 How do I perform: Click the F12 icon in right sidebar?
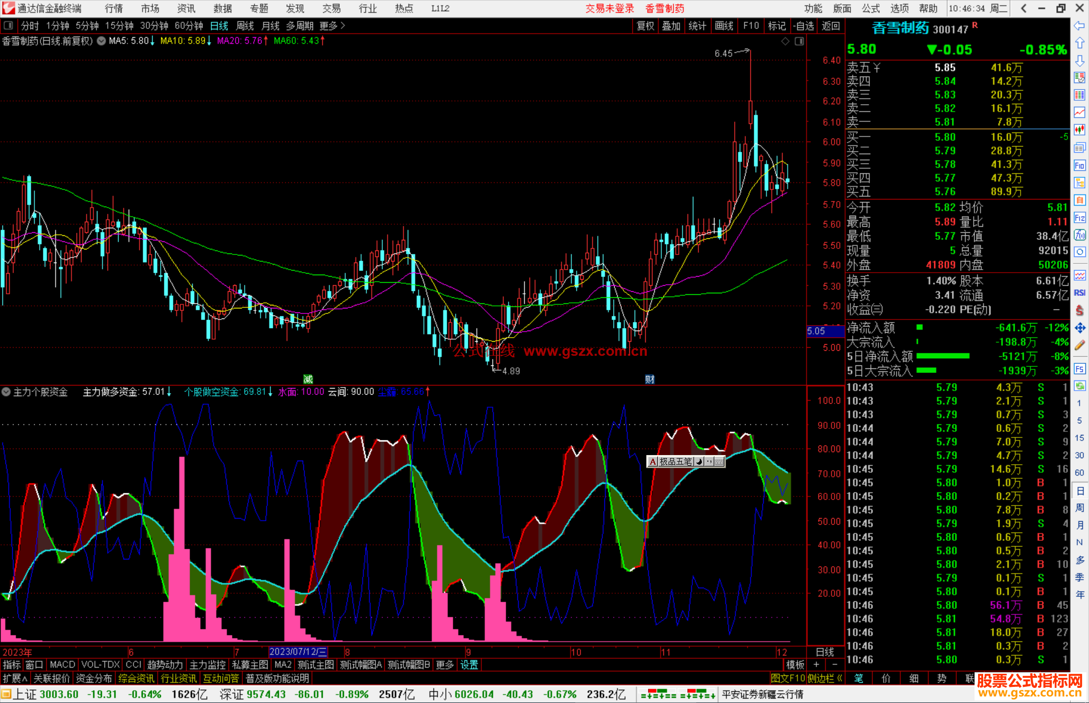(1079, 218)
